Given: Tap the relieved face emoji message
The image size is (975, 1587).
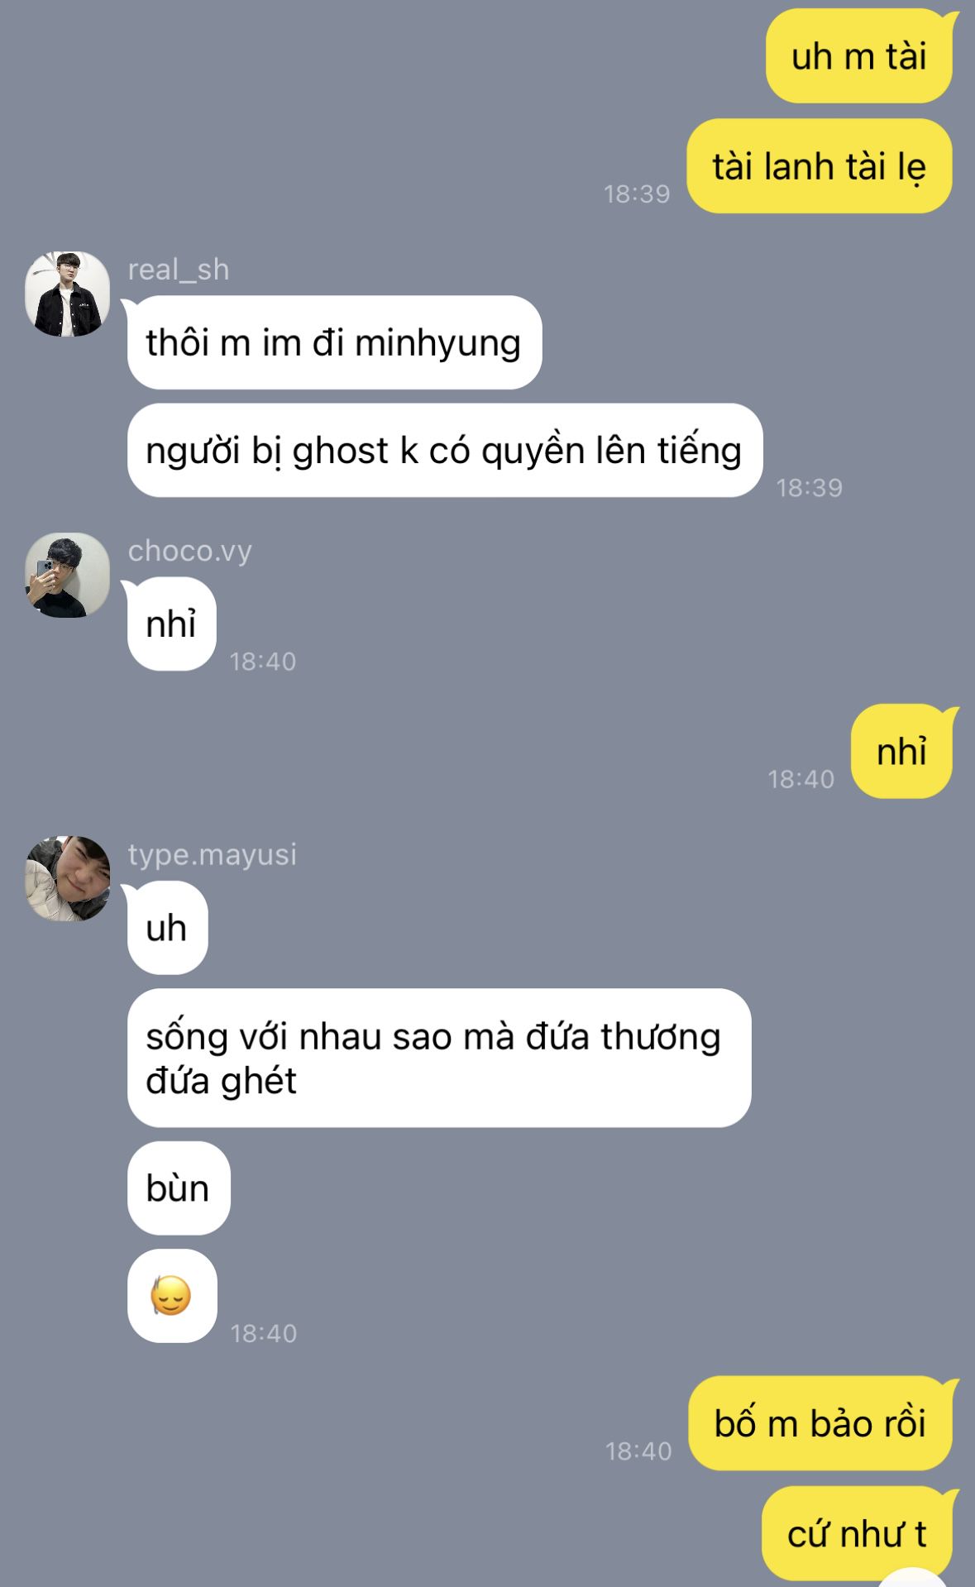Looking at the screenshot, I should [x=172, y=1296].
